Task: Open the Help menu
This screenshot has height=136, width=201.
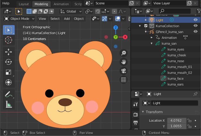Action: pos(6,4)
